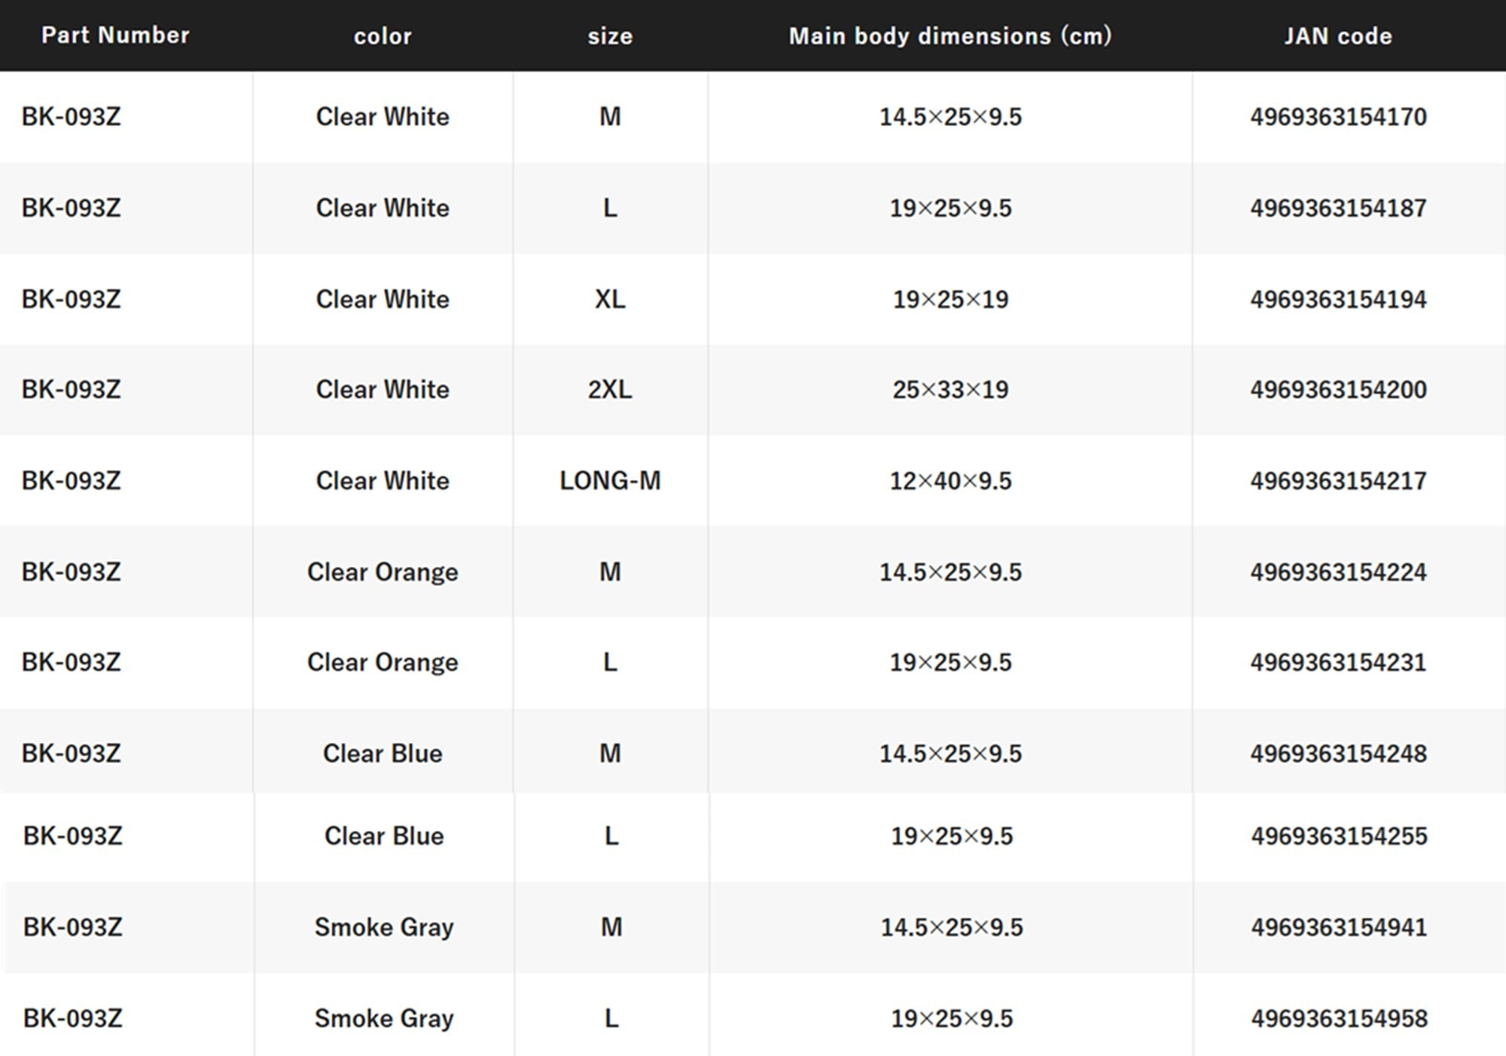Screen dimensions: 1506x1056
Task: Click JAN code 4969363154231
Action: pyautogui.click(x=1338, y=662)
